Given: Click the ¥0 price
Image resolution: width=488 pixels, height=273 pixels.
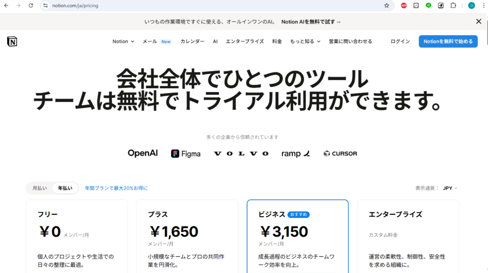Looking at the screenshot, I should 50,232.
